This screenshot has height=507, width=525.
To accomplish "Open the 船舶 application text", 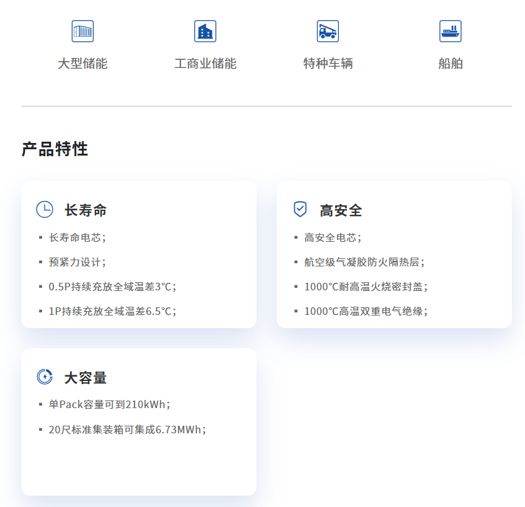I will click(x=450, y=64).
